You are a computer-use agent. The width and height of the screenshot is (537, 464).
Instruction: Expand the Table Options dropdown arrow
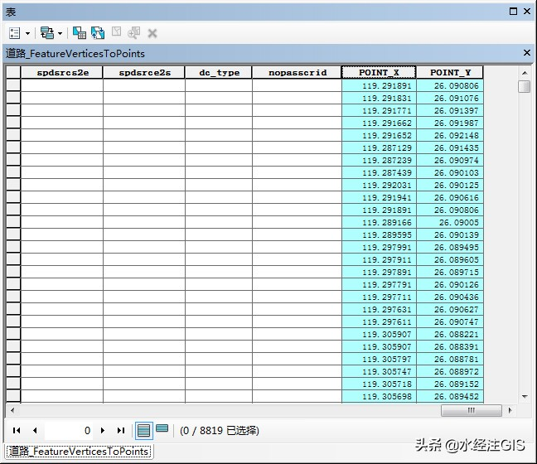pos(27,33)
